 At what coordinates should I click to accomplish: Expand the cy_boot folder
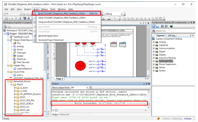click(15, 88)
